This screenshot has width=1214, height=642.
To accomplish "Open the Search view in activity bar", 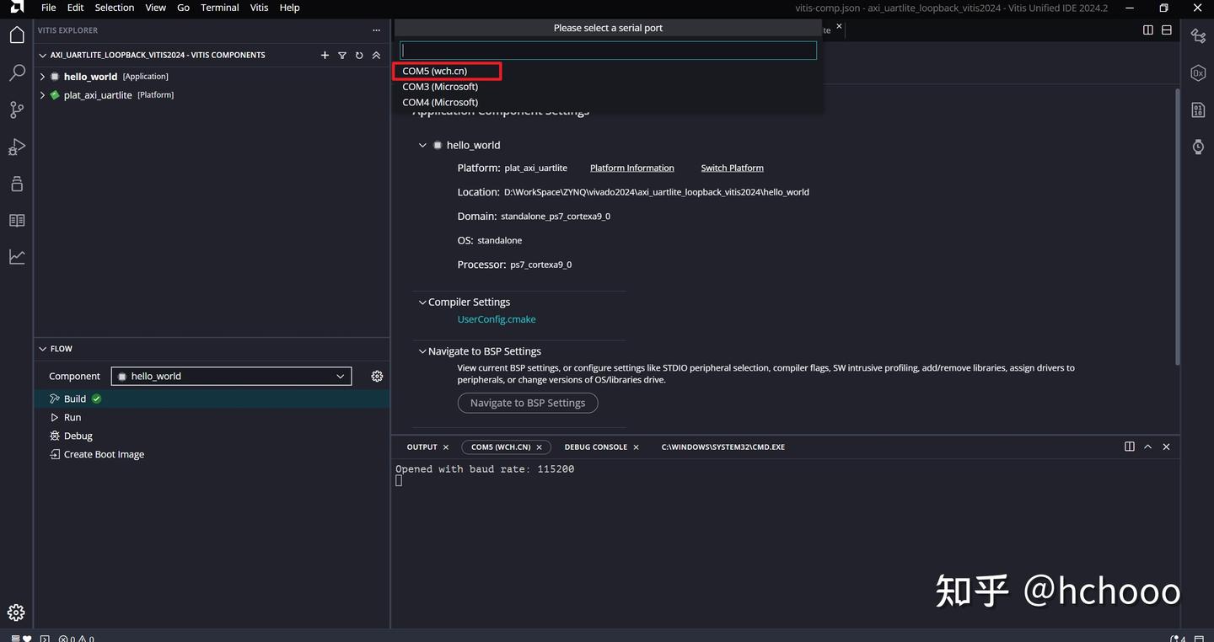I will tap(17, 73).
